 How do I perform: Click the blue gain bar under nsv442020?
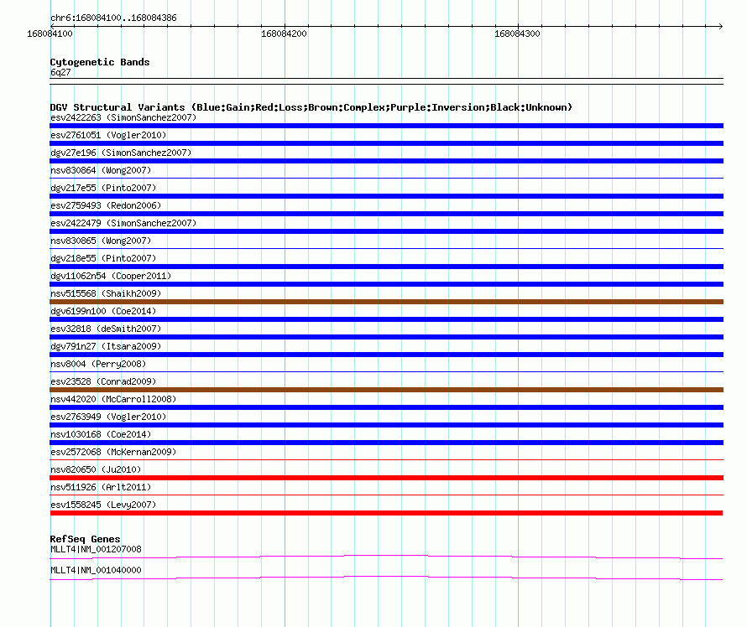click(x=386, y=407)
